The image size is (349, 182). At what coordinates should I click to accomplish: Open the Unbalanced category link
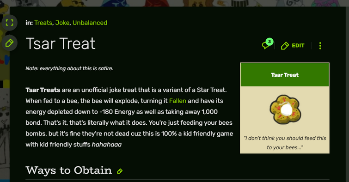90,23
